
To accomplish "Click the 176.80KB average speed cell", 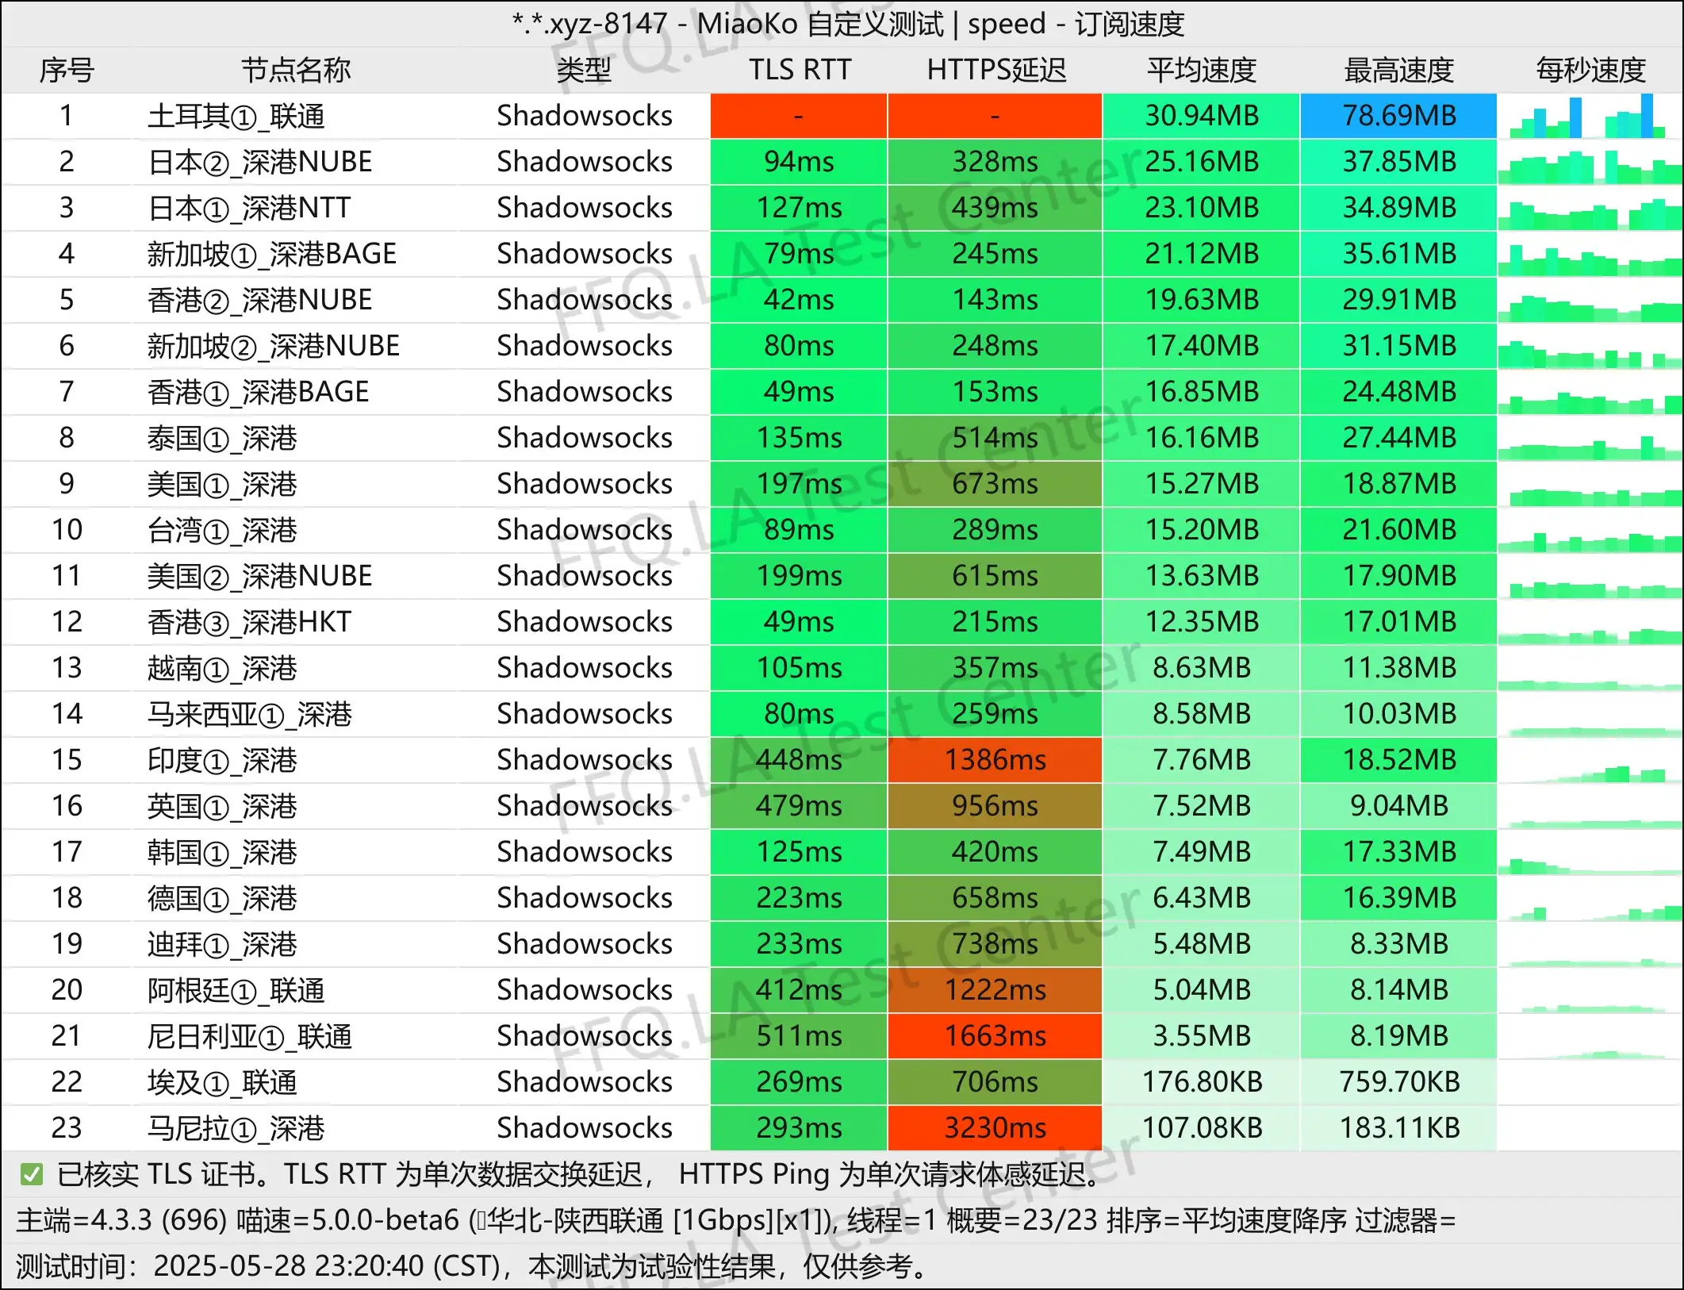I will tap(1201, 1082).
